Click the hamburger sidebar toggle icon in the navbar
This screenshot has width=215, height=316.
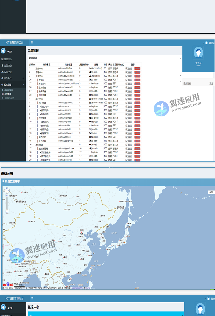tap(32, 42)
